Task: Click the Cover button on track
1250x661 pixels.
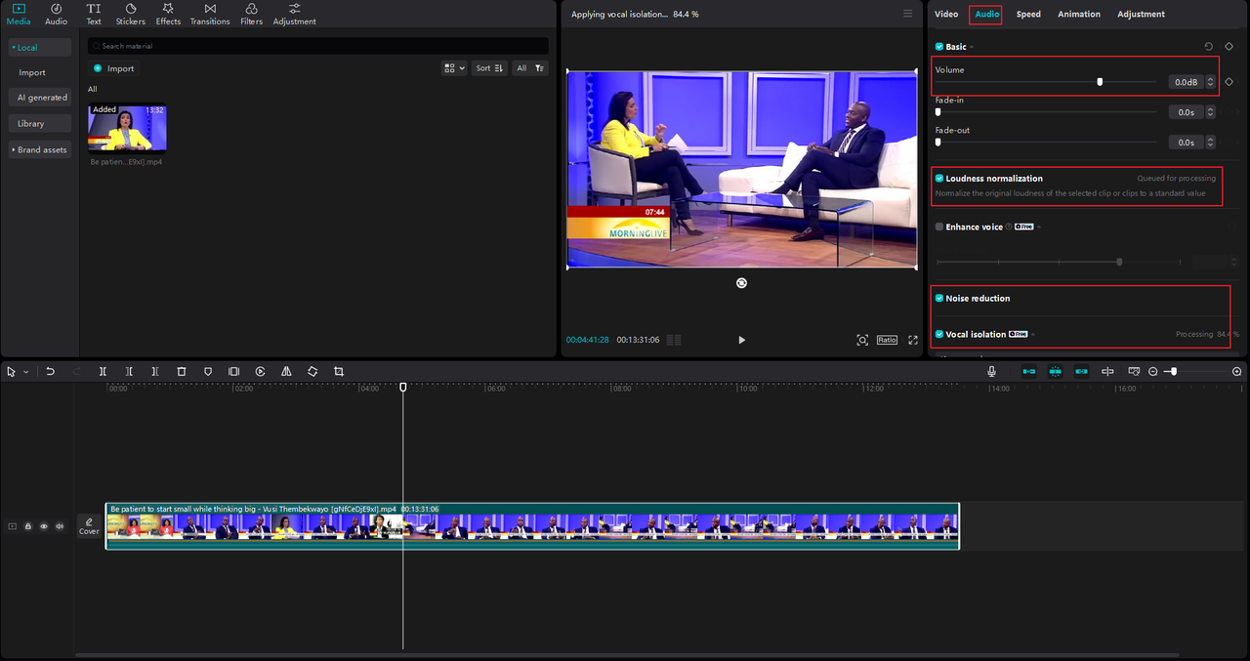Action: (x=89, y=526)
